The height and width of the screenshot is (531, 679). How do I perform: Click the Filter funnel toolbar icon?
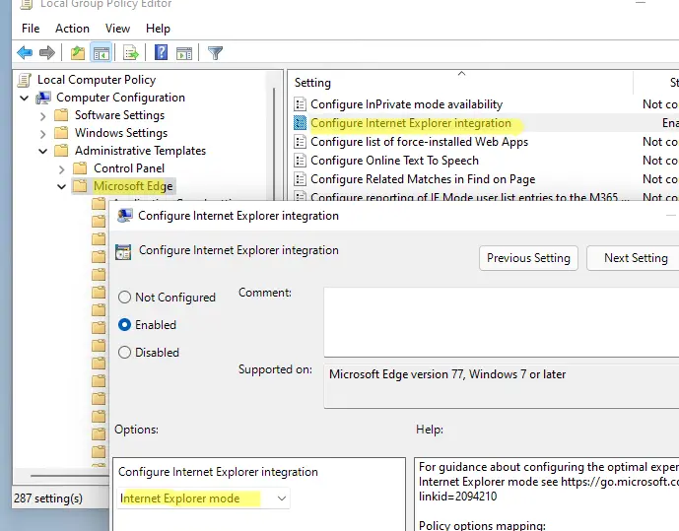pos(215,53)
